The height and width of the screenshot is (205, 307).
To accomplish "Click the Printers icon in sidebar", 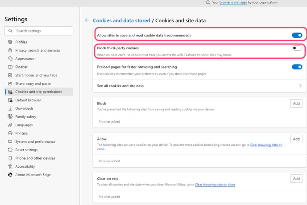I will (x=10, y=133).
